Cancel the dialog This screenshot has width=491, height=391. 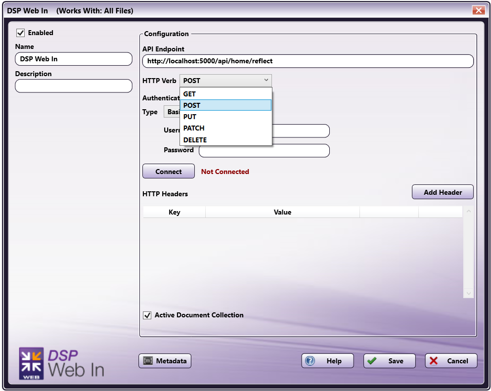pyautogui.click(x=451, y=361)
